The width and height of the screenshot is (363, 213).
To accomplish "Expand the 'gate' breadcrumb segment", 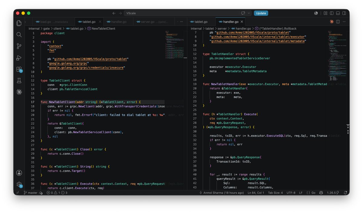I will [x=46, y=28].
